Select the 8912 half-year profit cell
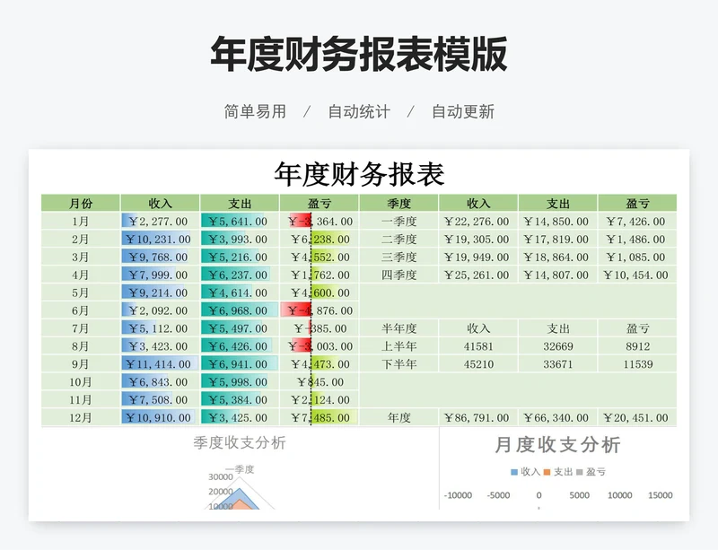 click(x=637, y=346)
